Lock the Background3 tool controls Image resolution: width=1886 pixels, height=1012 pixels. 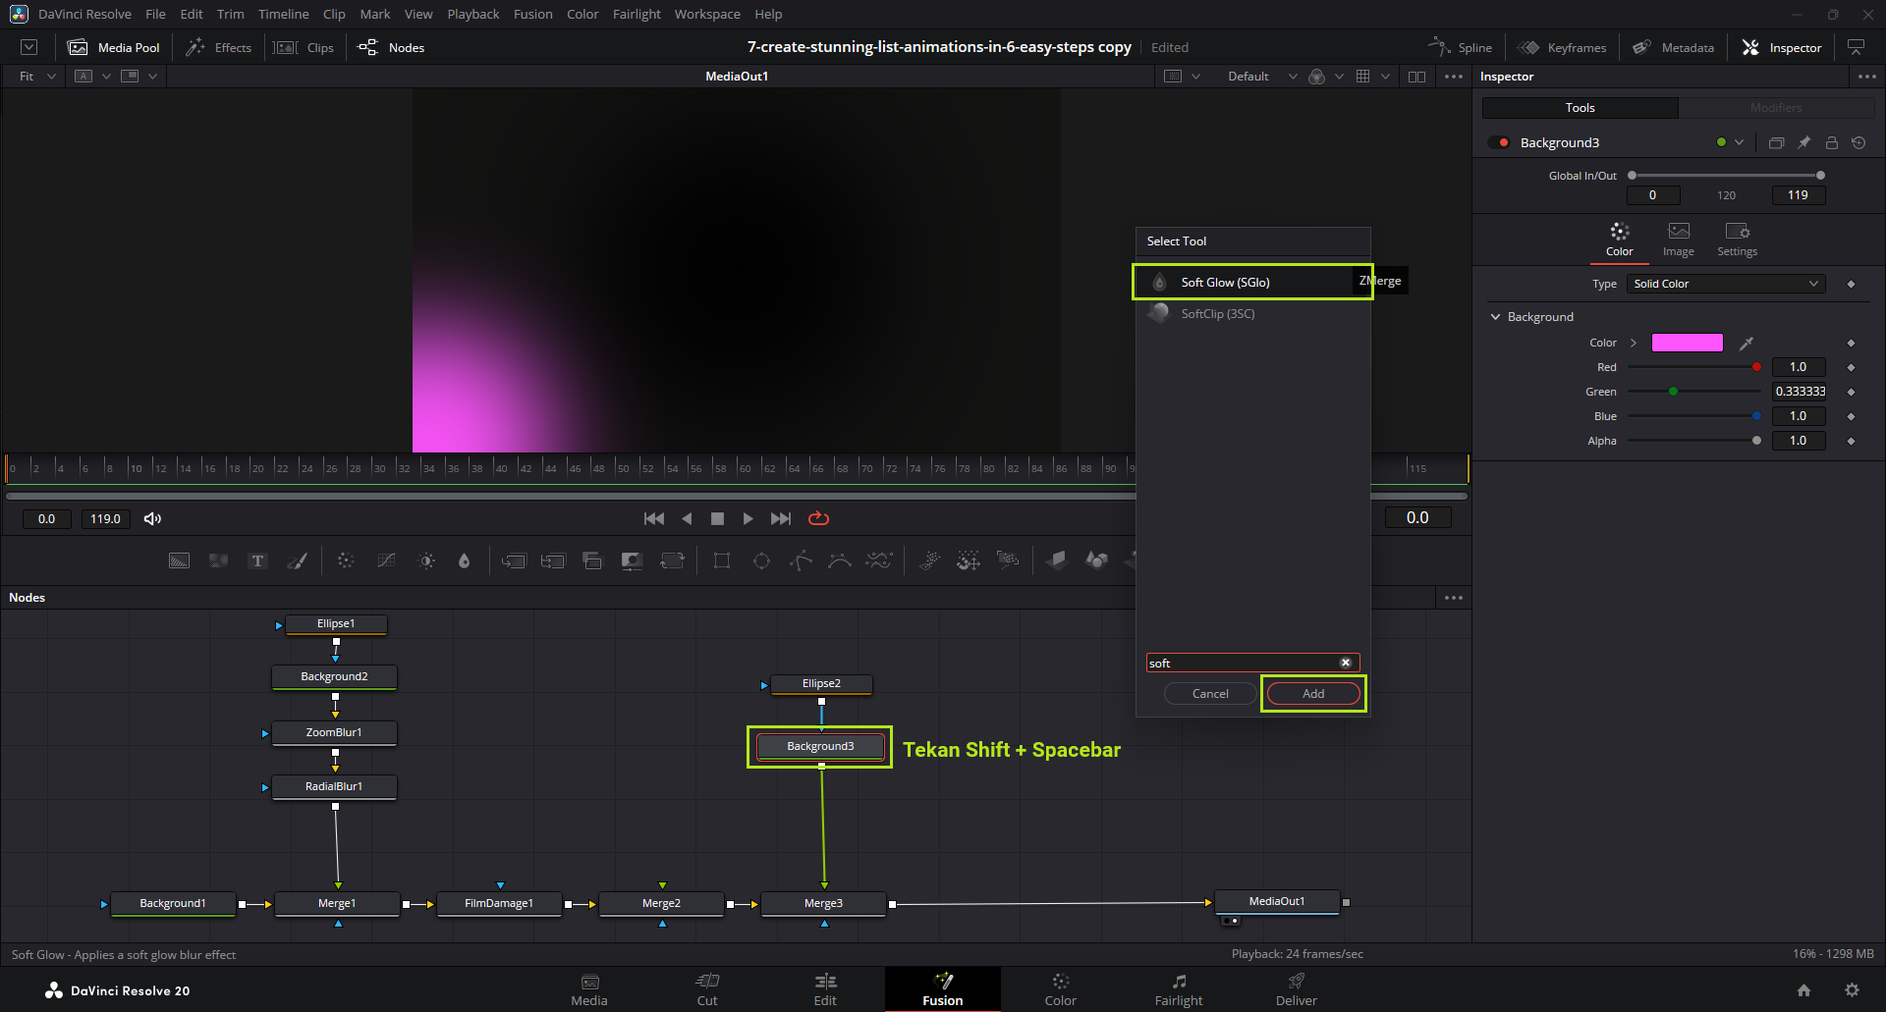coord(1831,142)
